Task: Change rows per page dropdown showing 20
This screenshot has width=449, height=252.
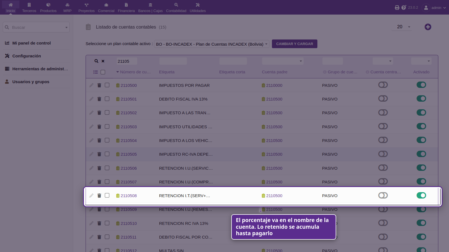Action: 402,27
